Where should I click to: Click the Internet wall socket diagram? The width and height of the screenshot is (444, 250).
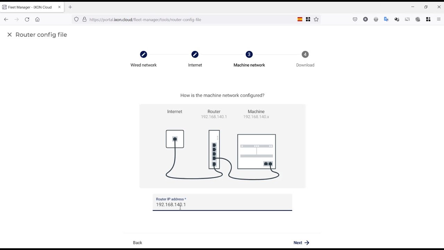coord(175,139)
